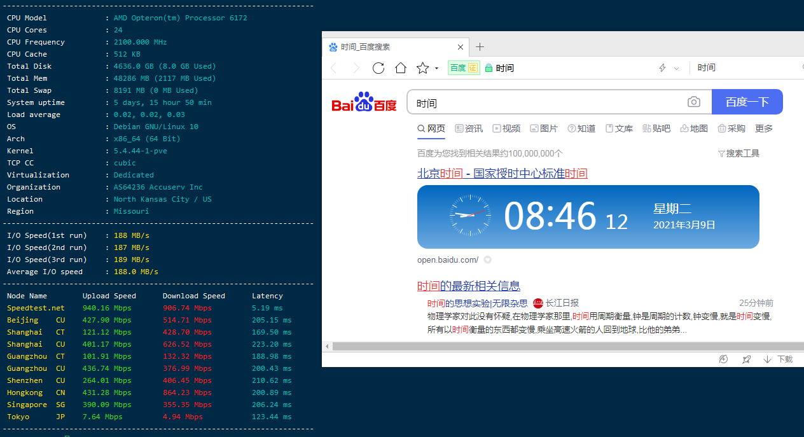
Task: Click Debian GNU/Linux 10 text in terminal
Action: point(156,127)
